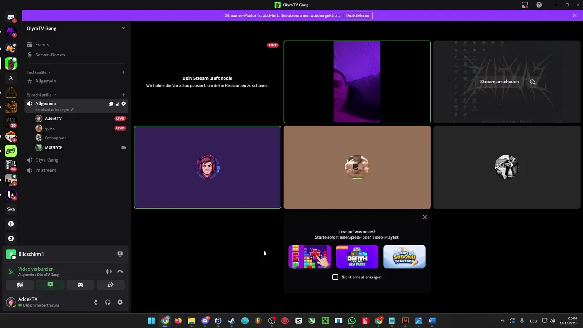583x328 pixels.
Task: Toggle screen share button
Action: (x=50, y=285)
